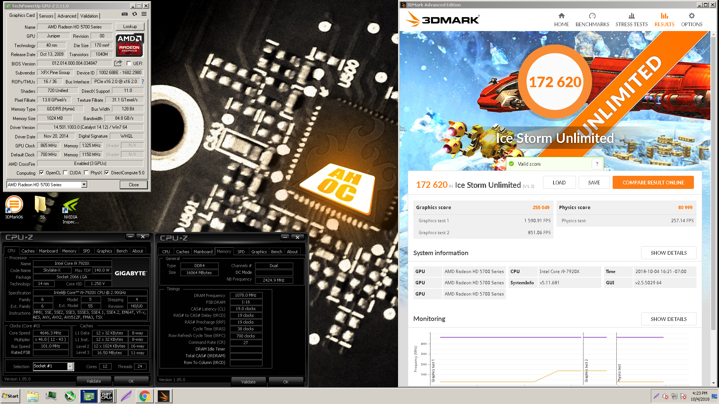
Task: Click the bus interface question mark icon
Action: coord(142,82)
